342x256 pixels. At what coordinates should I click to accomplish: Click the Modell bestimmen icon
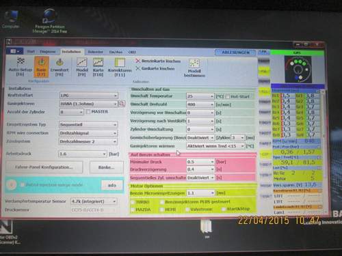tap(194, 63)
